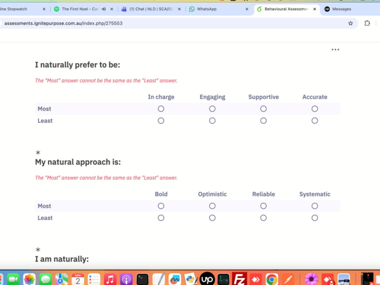Open Reminders from the dock
This screenshot has height=285, width=380.
pyautogui.click(x=94, y=279)
